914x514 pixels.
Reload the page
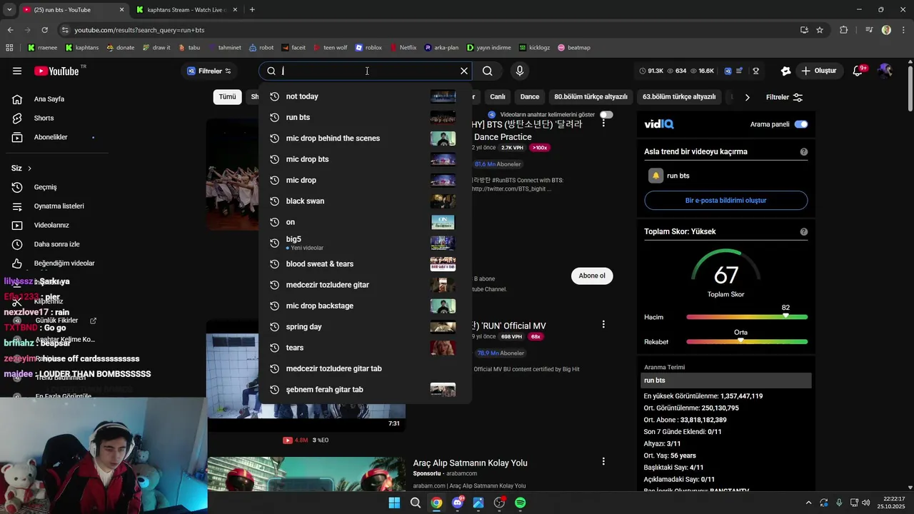[44, 30]
